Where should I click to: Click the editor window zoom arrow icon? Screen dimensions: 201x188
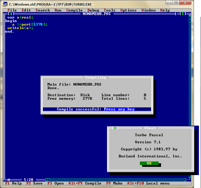coord(183,14)
